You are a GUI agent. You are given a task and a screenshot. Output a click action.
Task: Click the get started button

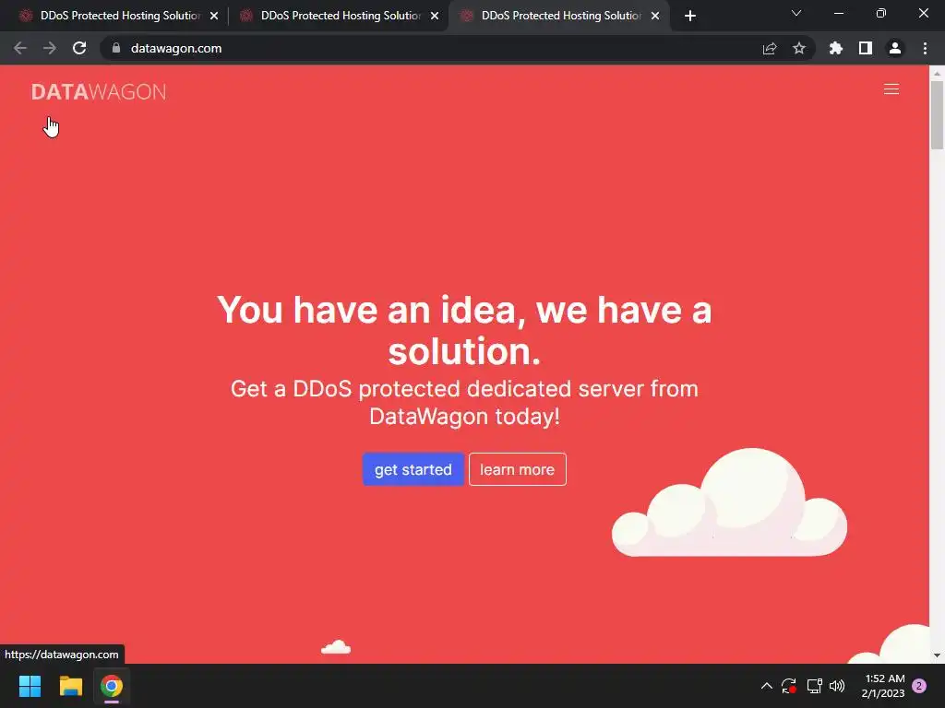click(413, 469)
